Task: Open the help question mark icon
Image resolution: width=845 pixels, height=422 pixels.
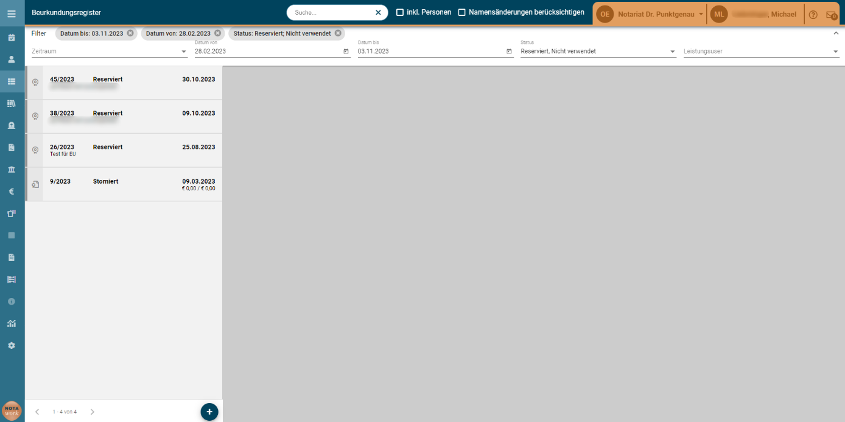Action: [x=813, y=15]
